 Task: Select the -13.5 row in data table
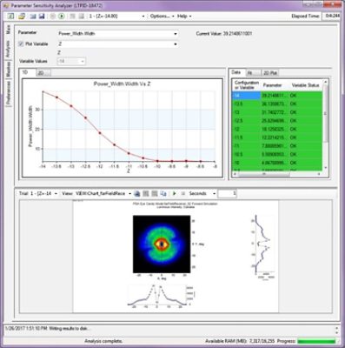click(x=277, y=104)
